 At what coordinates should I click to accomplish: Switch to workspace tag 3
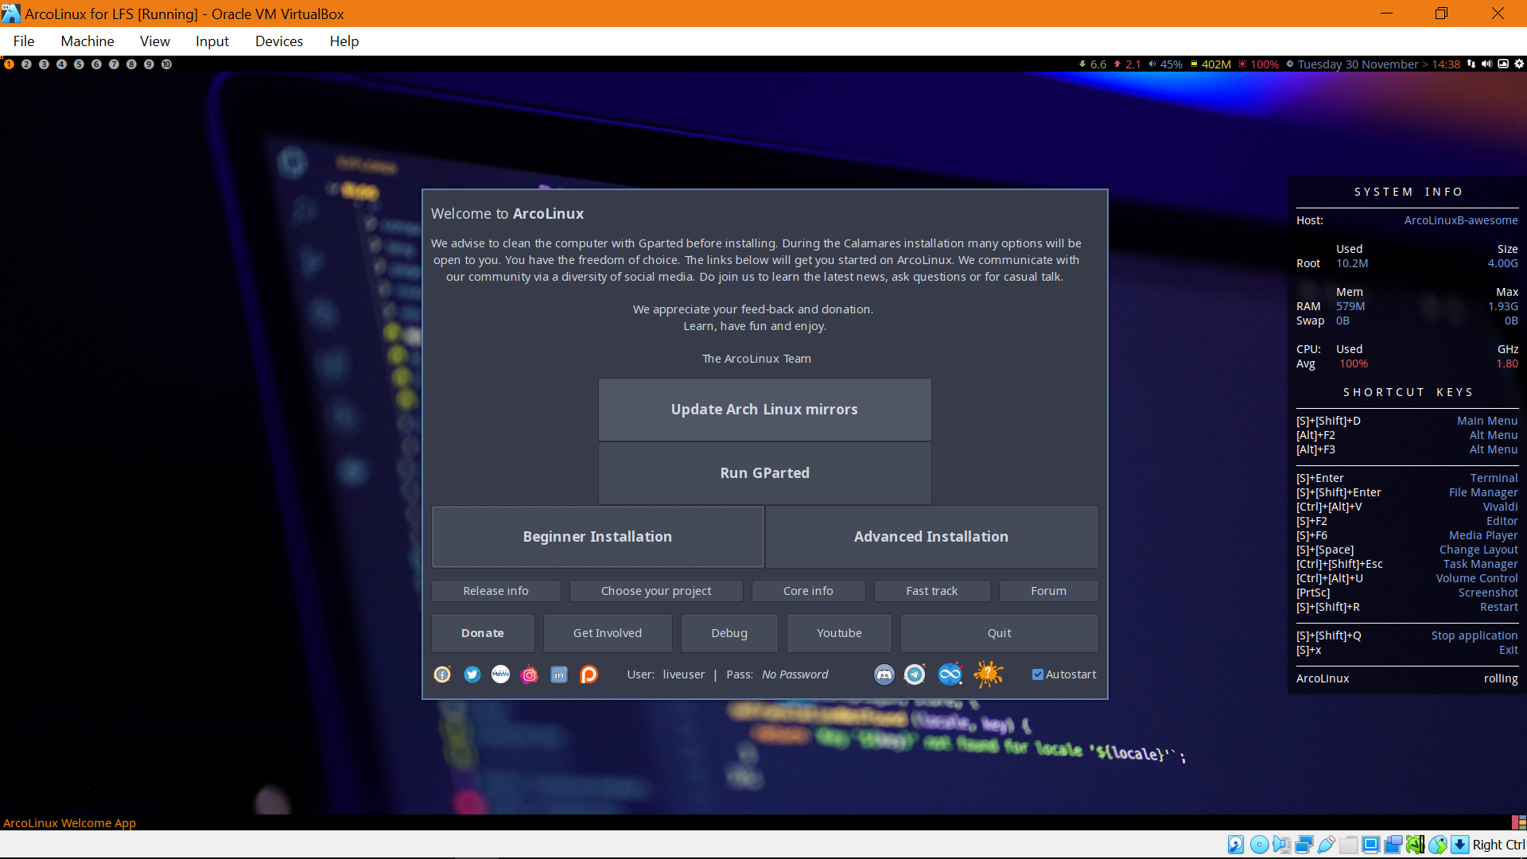click(x=44, y=64)
